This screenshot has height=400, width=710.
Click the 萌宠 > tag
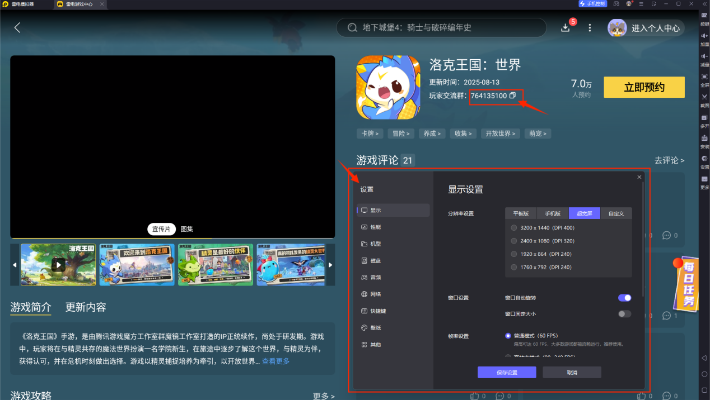[x=538, y=134]
